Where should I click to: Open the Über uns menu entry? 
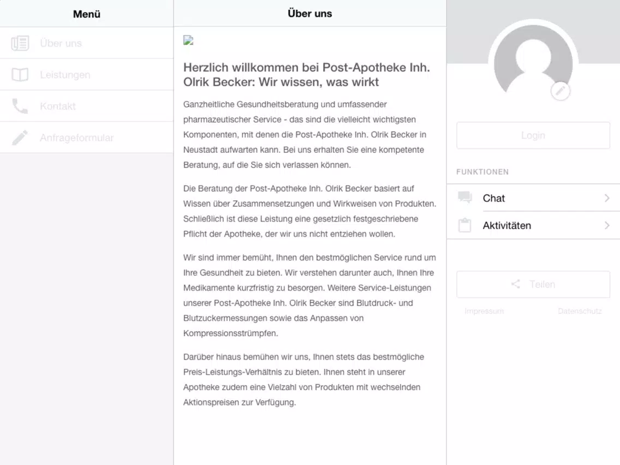[x=87, y=43]
